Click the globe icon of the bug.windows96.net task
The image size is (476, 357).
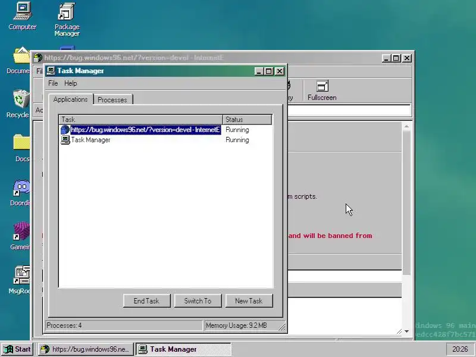(65, 130)
